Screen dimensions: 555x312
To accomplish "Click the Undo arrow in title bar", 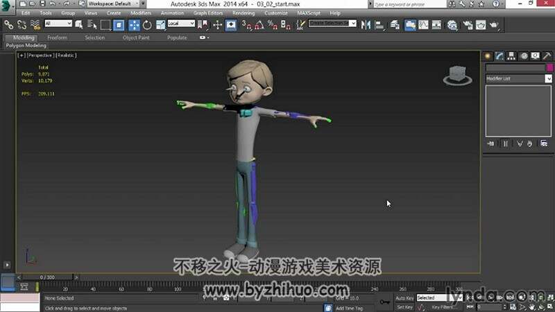I will pos(53,4).
